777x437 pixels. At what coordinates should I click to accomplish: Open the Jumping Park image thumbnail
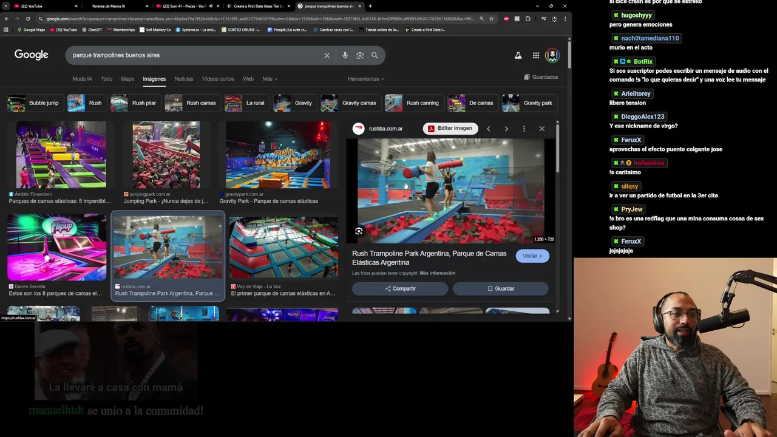[166, 155]
